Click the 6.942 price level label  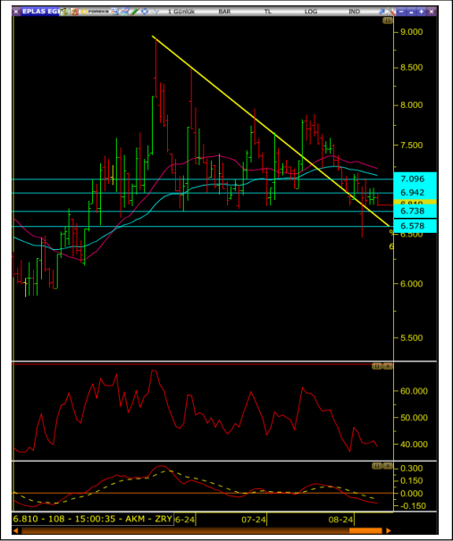[x=415, y=192]
